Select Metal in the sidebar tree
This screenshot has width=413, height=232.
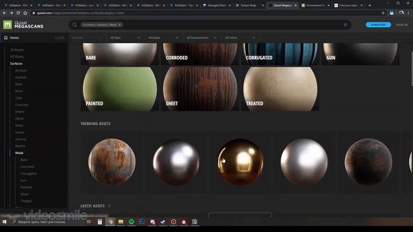pos(19,153)
